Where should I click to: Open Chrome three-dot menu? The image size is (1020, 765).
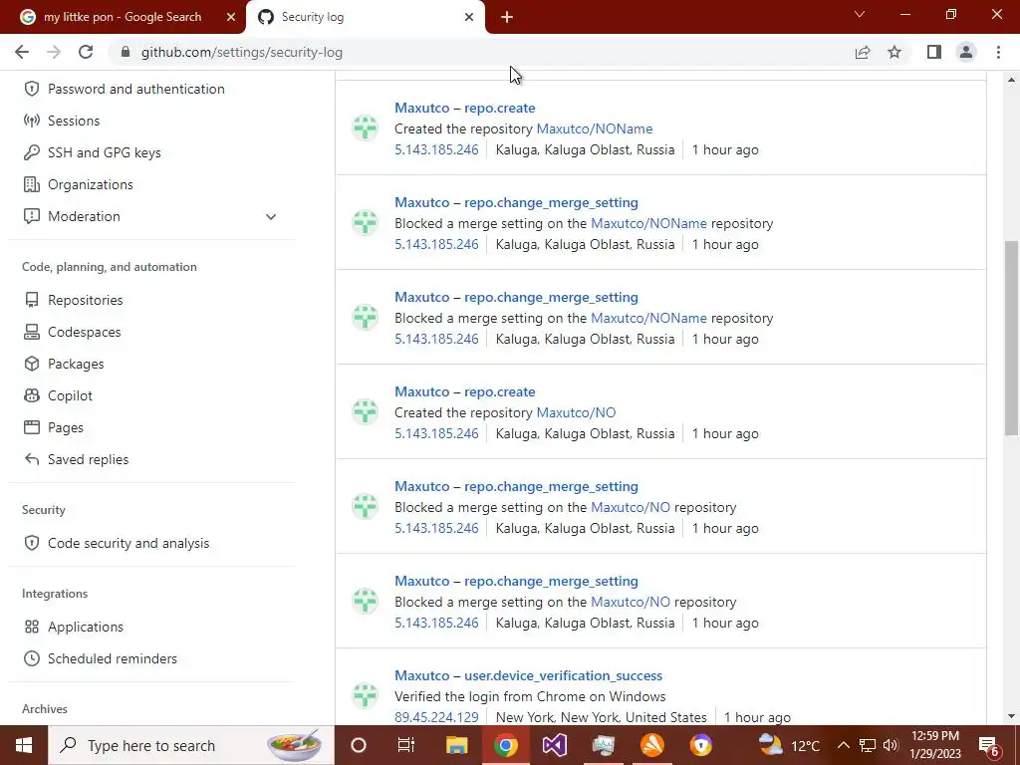tap(998, 52)
